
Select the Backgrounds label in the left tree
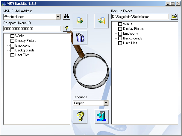[25, 50]
